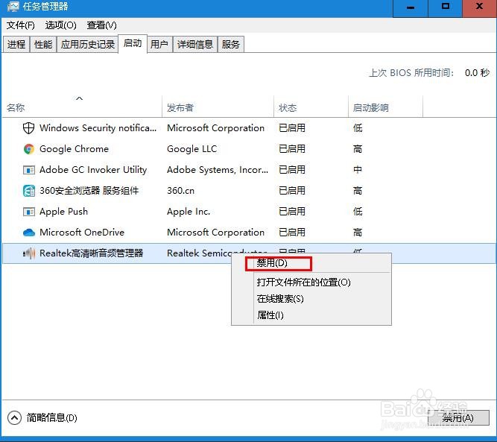Switch to the 进程 tab

click(16, 45)
